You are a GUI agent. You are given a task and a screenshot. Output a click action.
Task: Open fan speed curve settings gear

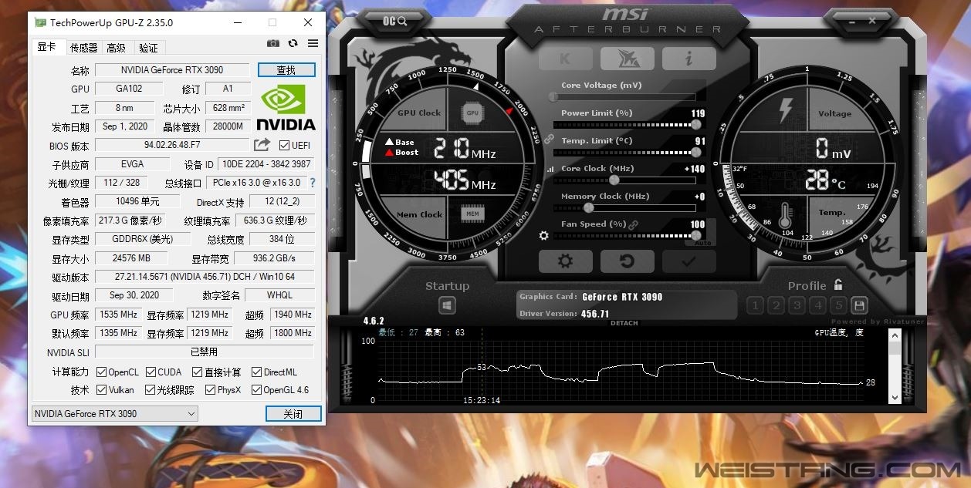click(x=543, y=236)
